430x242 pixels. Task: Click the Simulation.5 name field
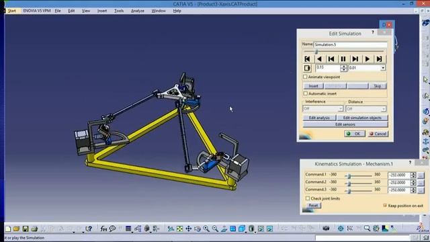[x=350, y=44]
